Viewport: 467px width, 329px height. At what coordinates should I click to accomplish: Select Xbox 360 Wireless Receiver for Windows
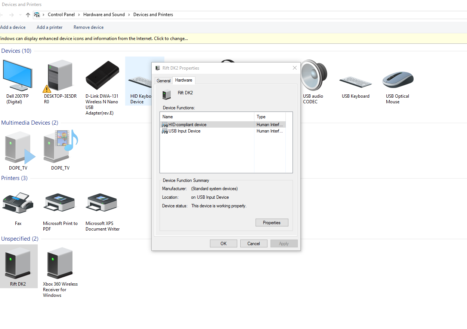60,272
